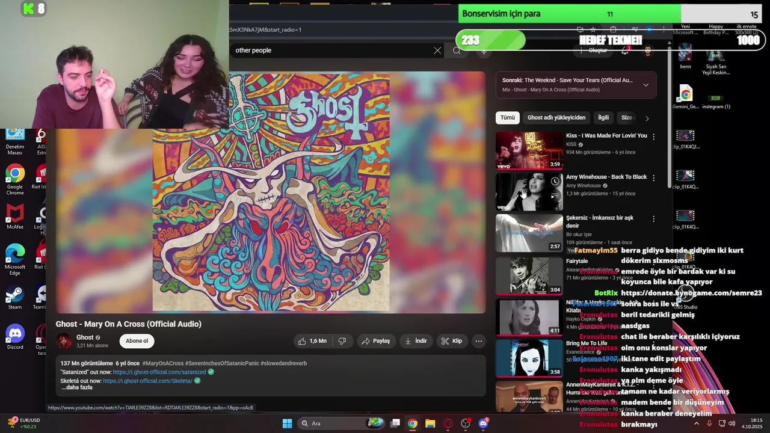Screen dimensions: 770x433
Task: Open Amy Winehouse Back To Black thumbnail
Action: [x=529, y=192]
